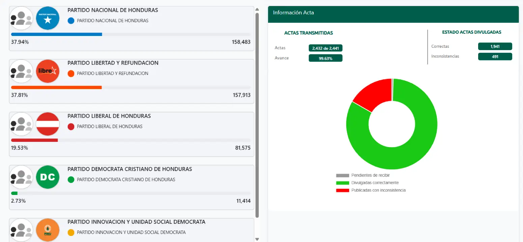Select the orange PINU party logo
The height and width of the screenshot is (242, 523).
(x=48, y=230)
